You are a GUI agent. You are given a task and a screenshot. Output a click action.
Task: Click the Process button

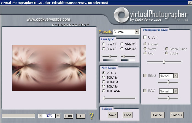point(177,115)
